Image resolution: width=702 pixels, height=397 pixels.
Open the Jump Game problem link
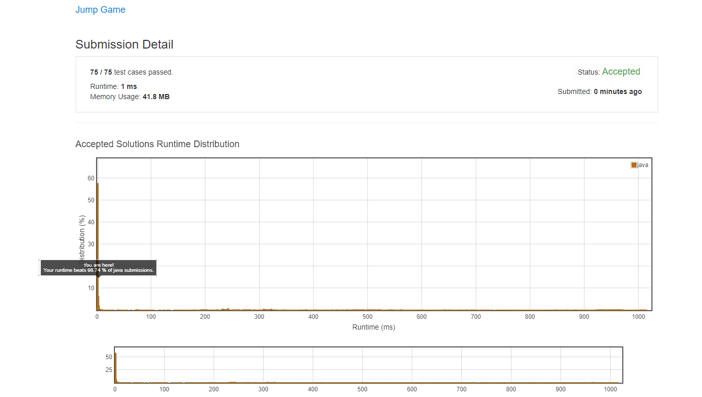pyautogui.click(x=100, y=10)
